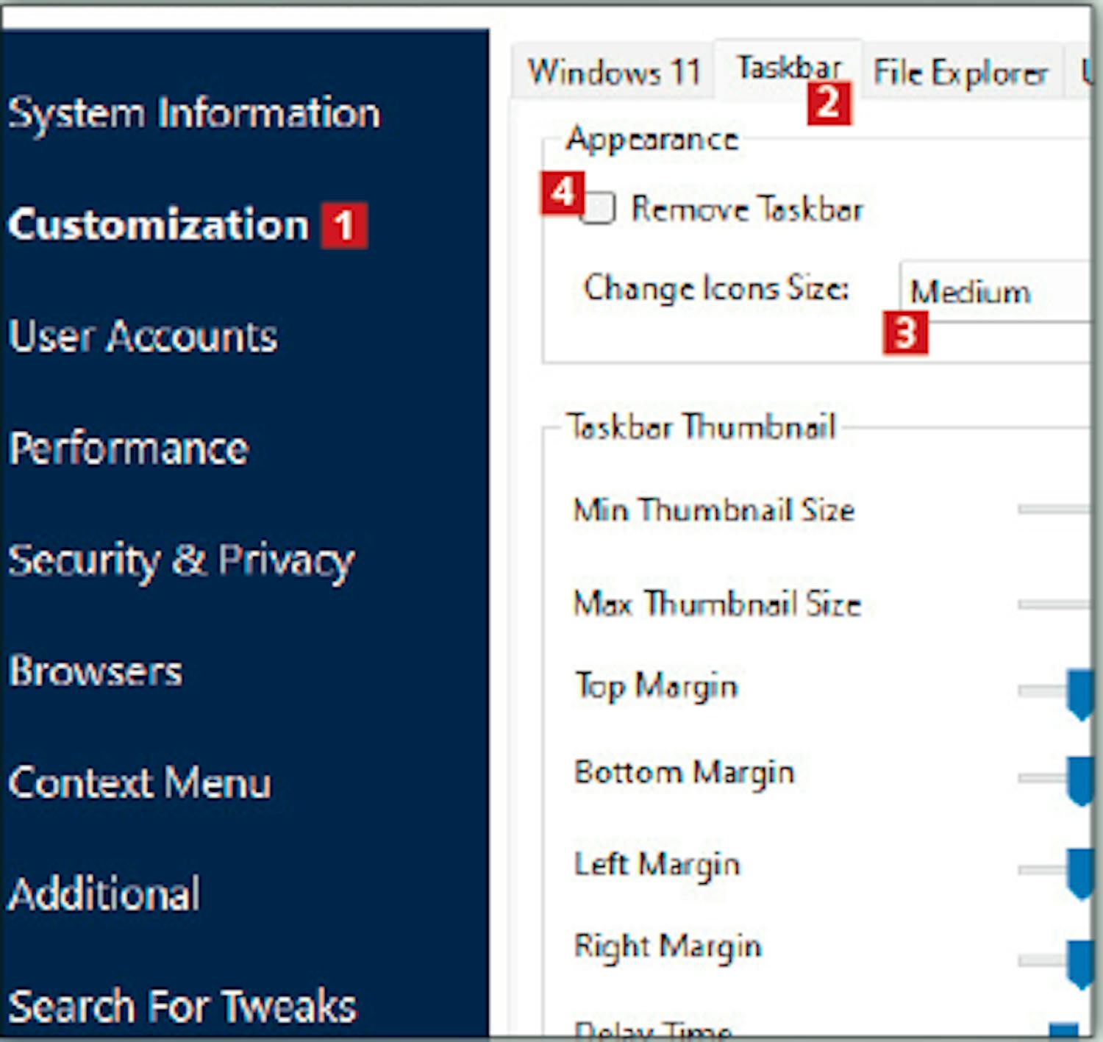Image resolution: width=1103 pixels, height=1042 pixels.
Task: Open the Performance section
Action: [129, 449]
